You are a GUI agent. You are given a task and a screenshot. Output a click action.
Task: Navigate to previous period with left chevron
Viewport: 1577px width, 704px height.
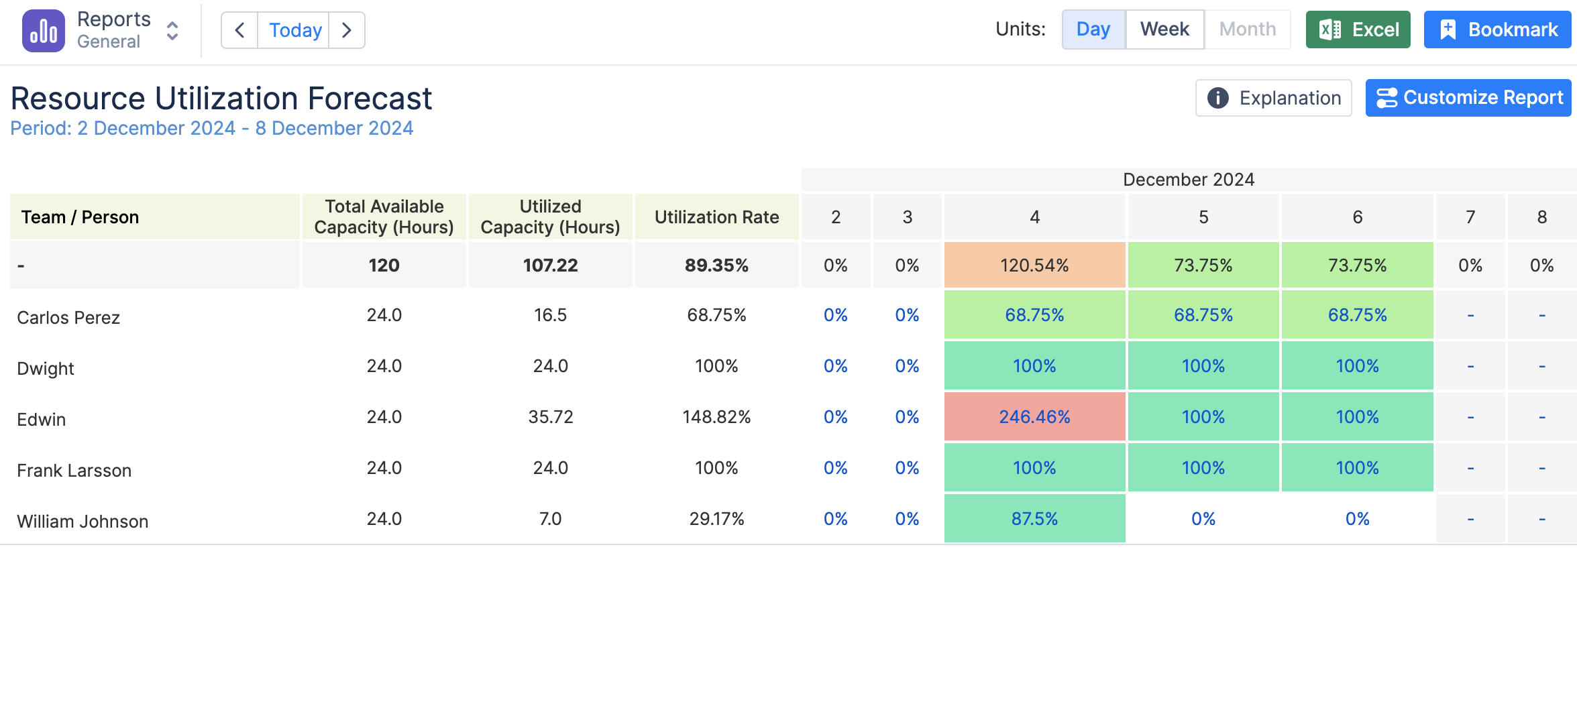pyautogui.click(x=239, y=30)
